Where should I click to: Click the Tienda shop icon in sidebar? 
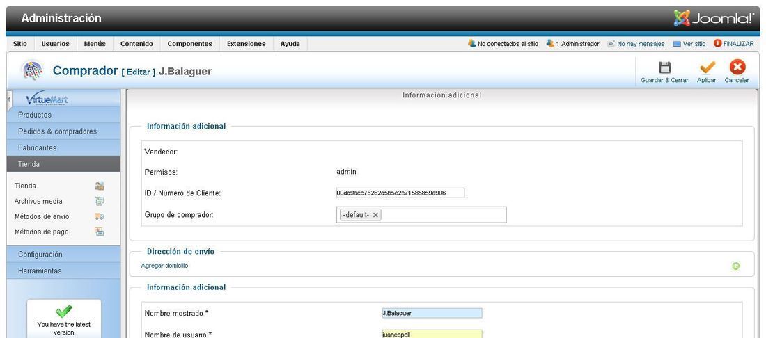pyautogui.click(x=99, y=186)
